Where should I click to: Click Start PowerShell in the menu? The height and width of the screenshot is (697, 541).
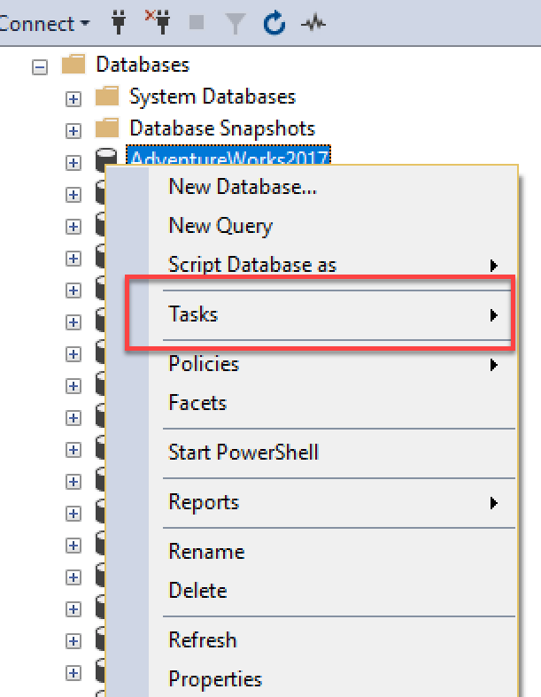(243, 453)
